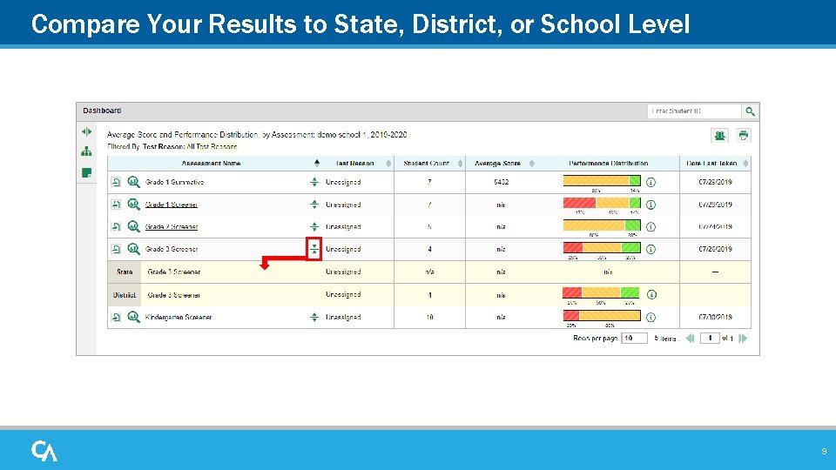Image resolution: width=836 pixels, height=470 pixels.
Task: Edit the Rows per page field
Action: point(635,339)
